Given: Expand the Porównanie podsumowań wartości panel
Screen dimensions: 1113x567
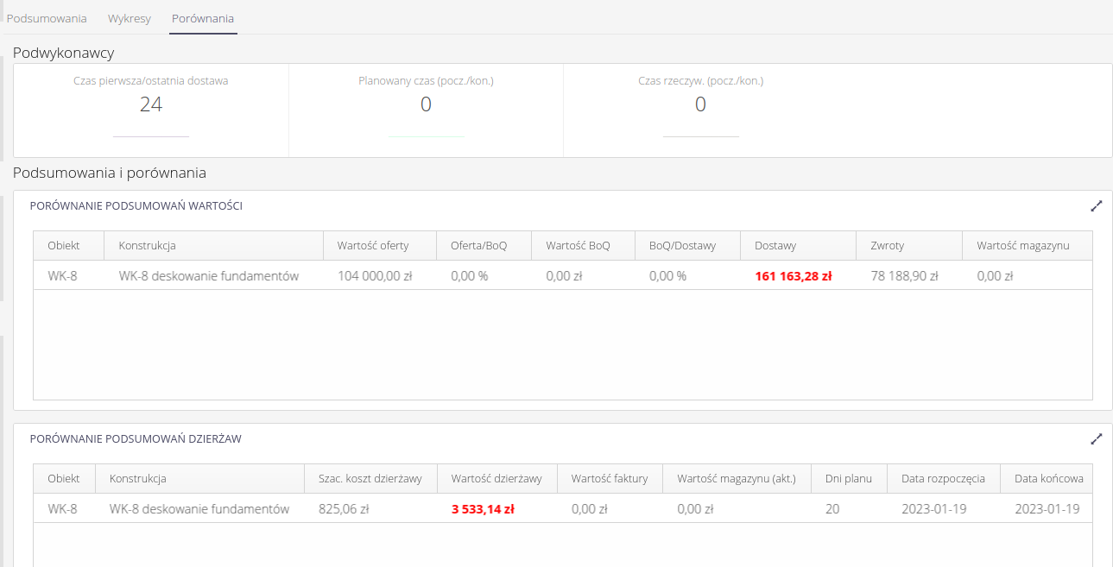Looking at the screenshot, I should point(1096,205).
